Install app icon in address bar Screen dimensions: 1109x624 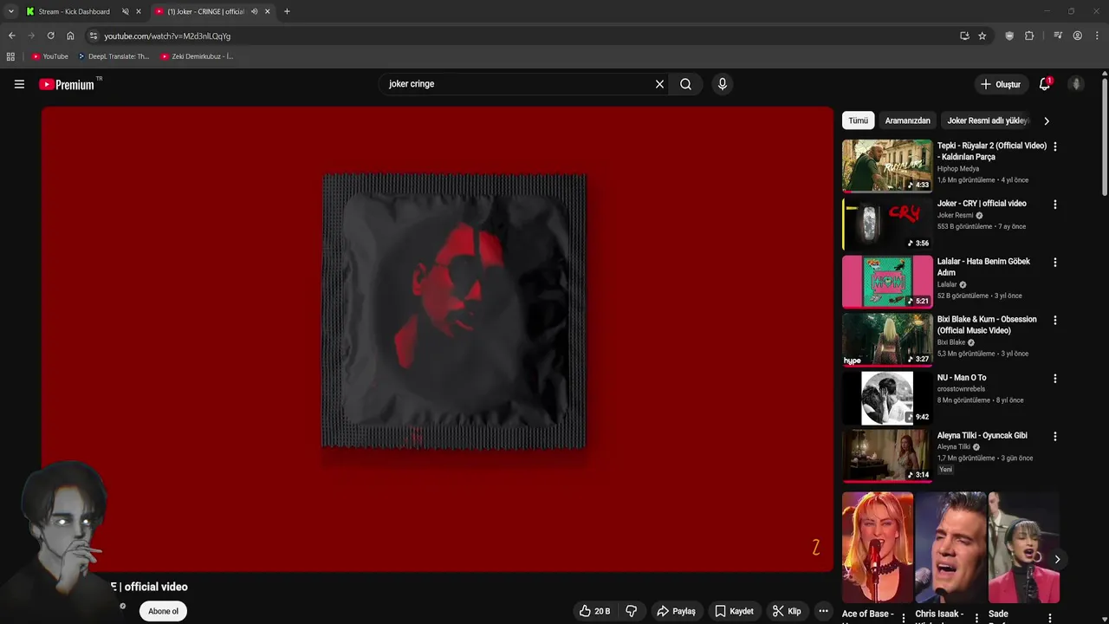point(964,36)
